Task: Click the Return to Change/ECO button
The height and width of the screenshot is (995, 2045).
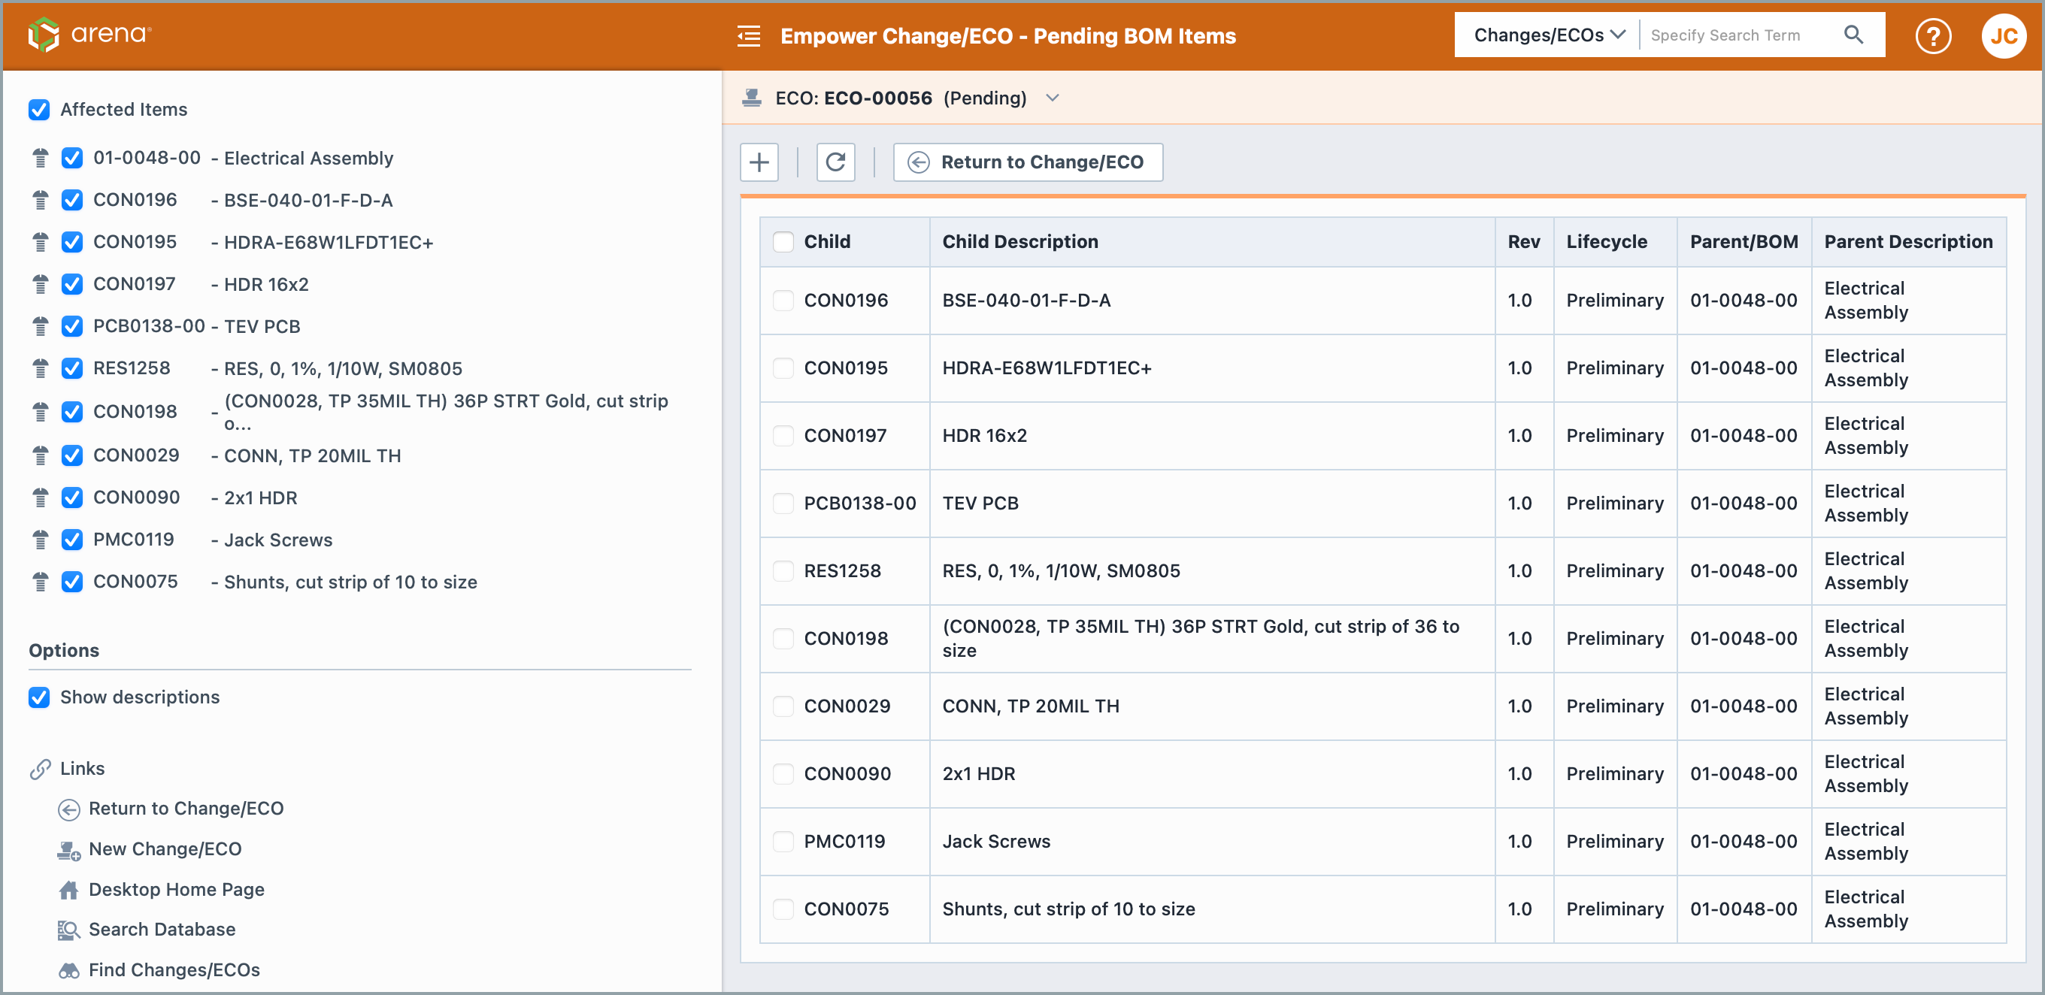Action: pos(1027,162)
